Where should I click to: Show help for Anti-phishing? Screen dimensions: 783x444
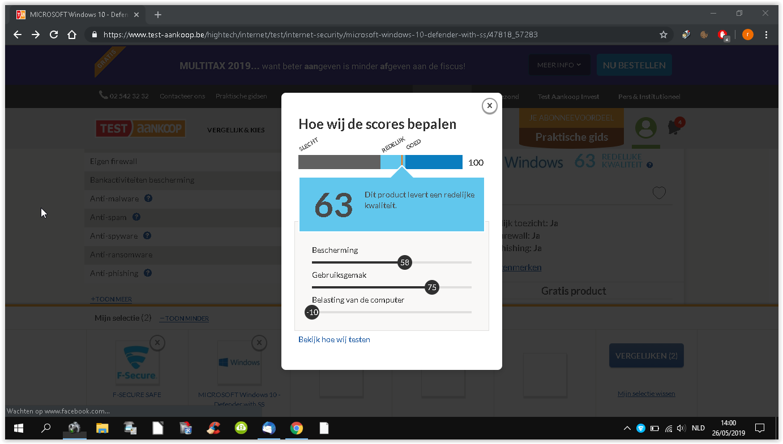148,273
